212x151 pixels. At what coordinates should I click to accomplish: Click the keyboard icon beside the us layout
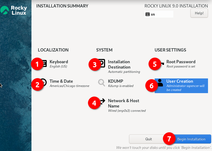[147, 14]
